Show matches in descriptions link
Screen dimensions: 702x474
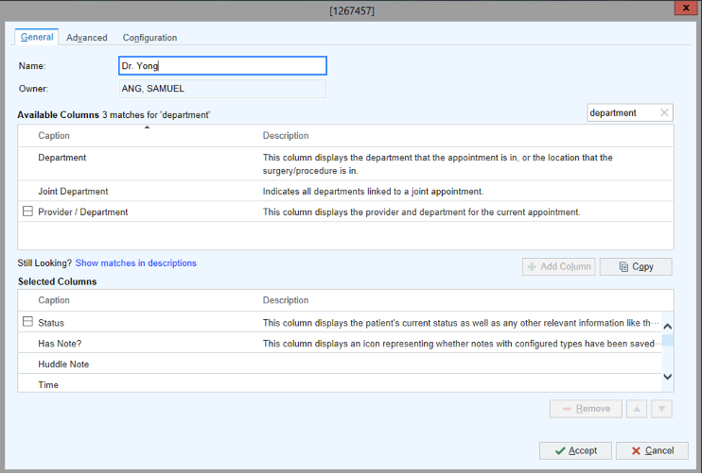[135, 263]
